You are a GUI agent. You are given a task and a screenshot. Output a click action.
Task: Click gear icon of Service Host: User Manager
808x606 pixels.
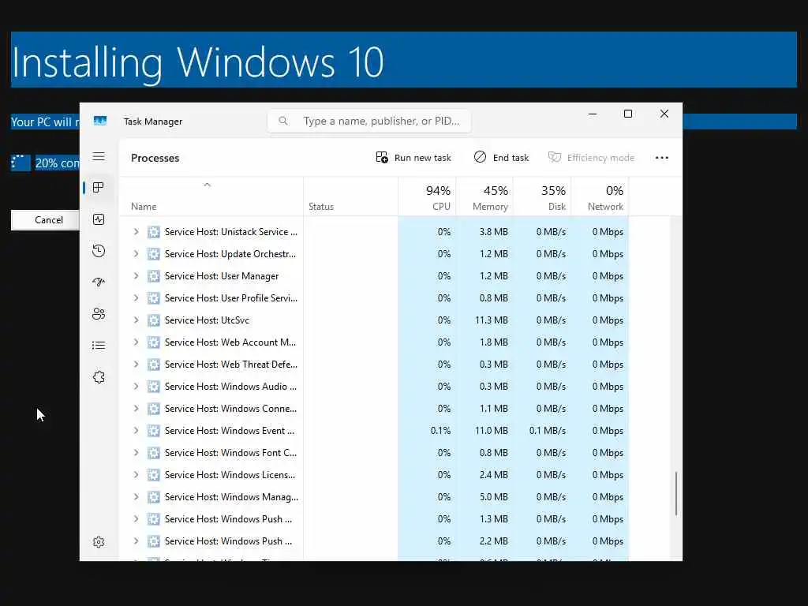[x=154, y=276]
